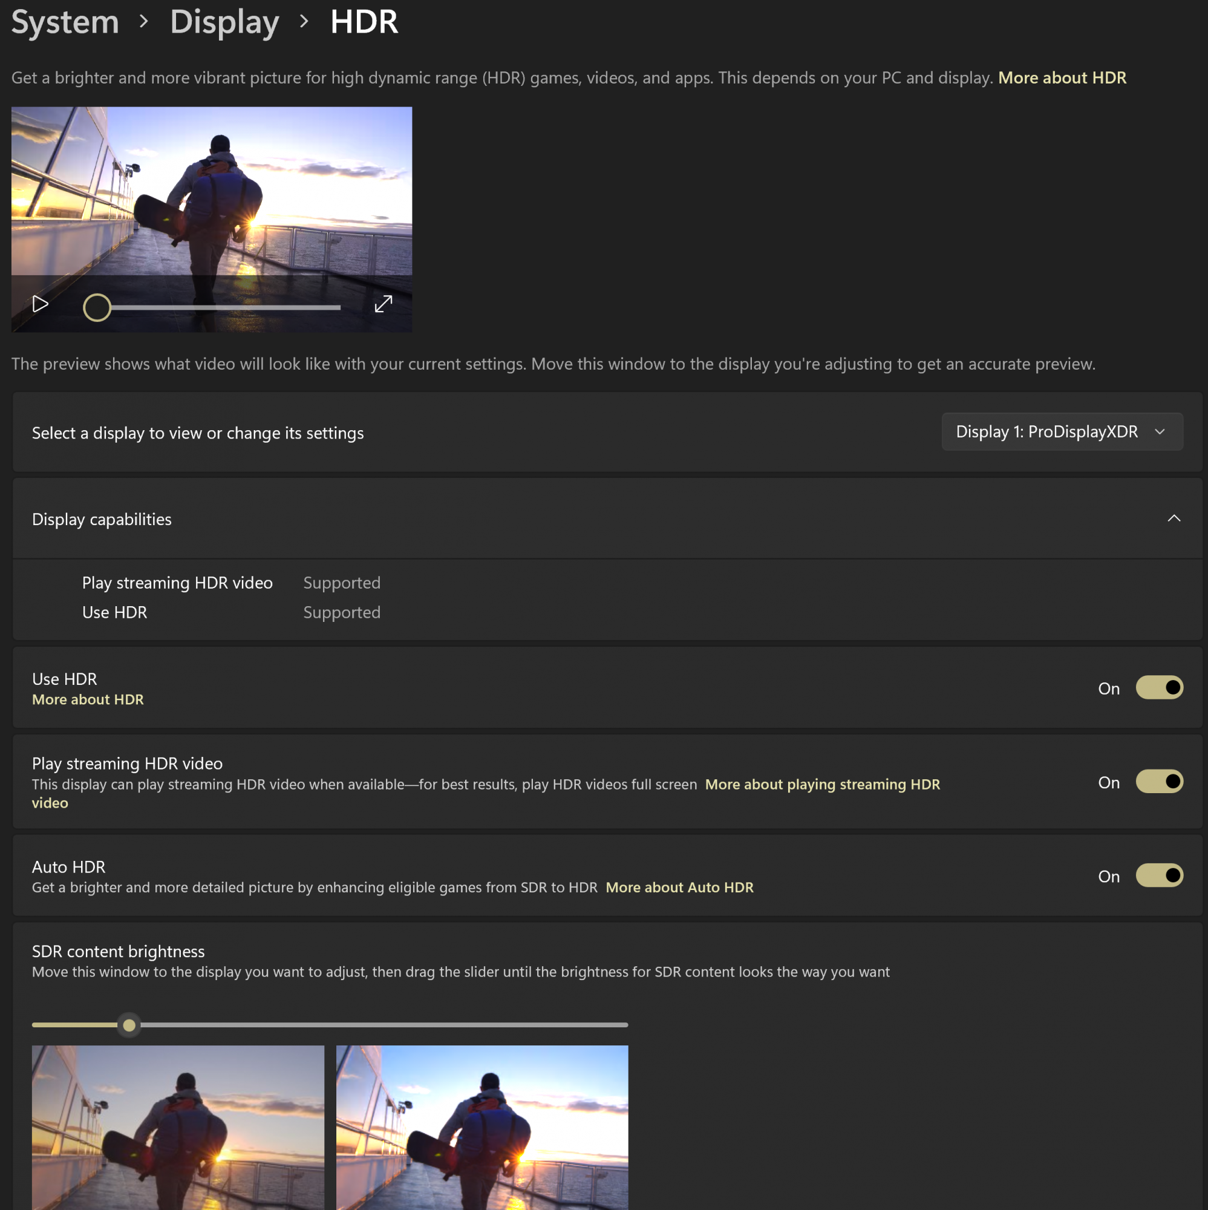Screen dimensions: 1208x1210
Task: Open the More about Auto HDR link
Action: 679,888
